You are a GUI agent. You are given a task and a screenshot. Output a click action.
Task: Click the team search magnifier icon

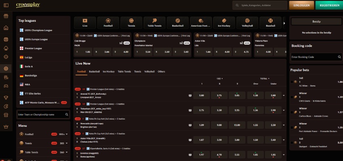coord(67,115)
